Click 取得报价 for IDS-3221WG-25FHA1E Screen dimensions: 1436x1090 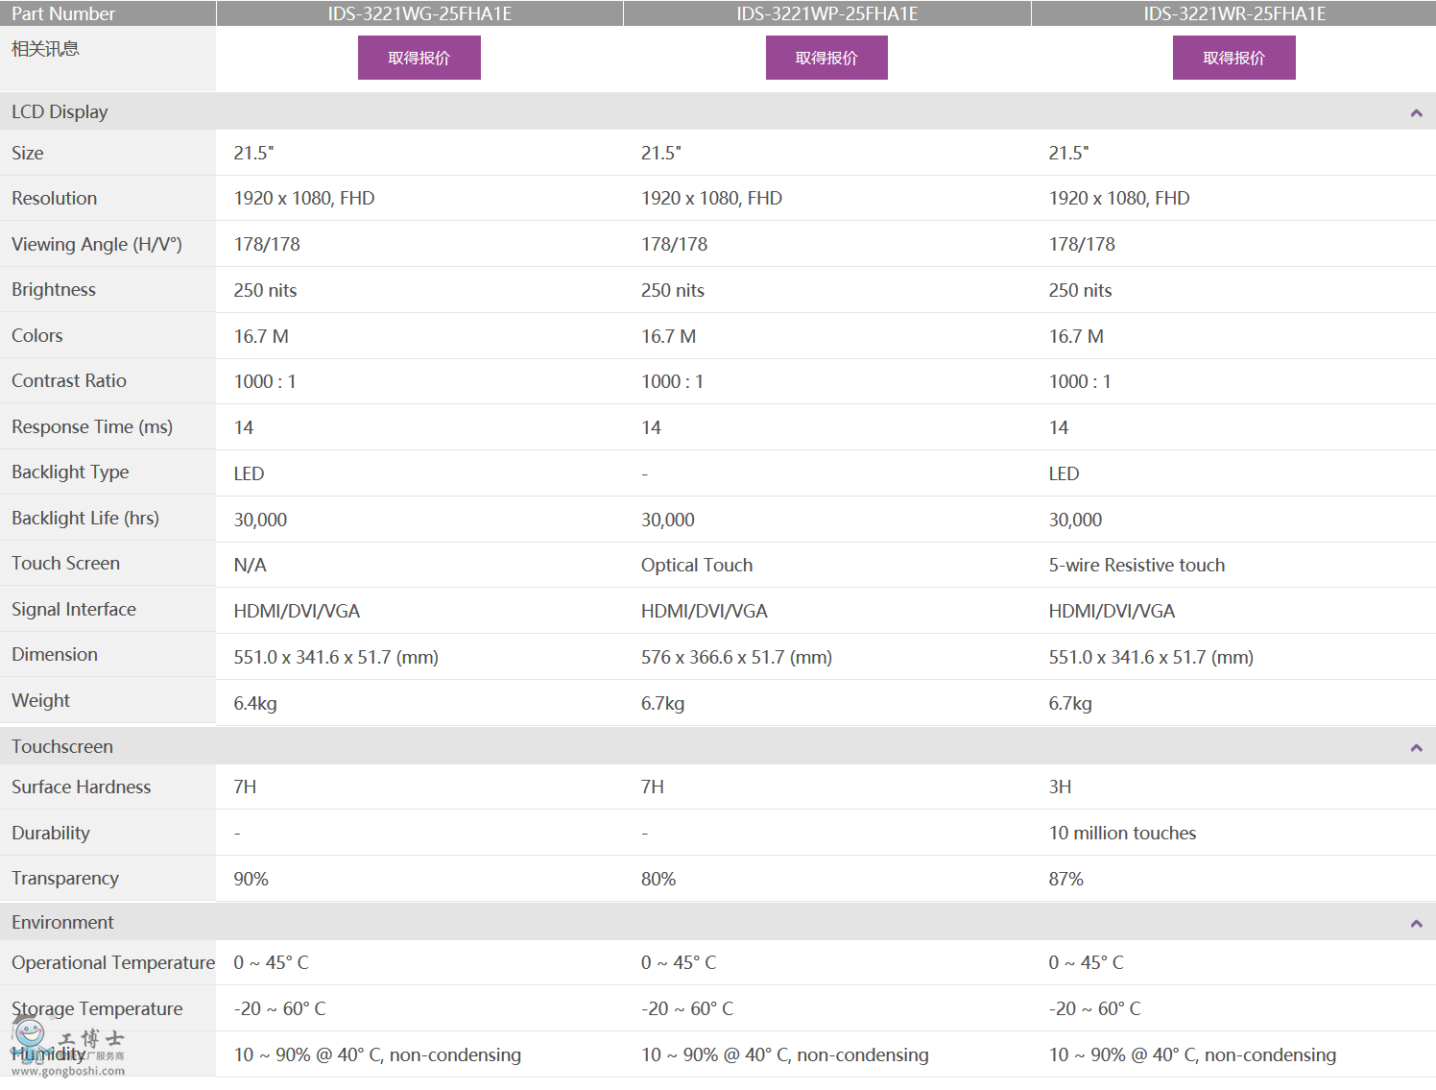point(419,58)
